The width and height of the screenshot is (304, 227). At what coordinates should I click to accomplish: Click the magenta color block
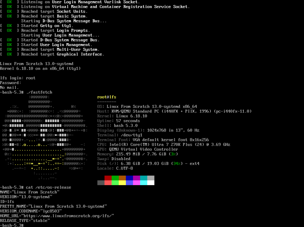coord(137,178)
